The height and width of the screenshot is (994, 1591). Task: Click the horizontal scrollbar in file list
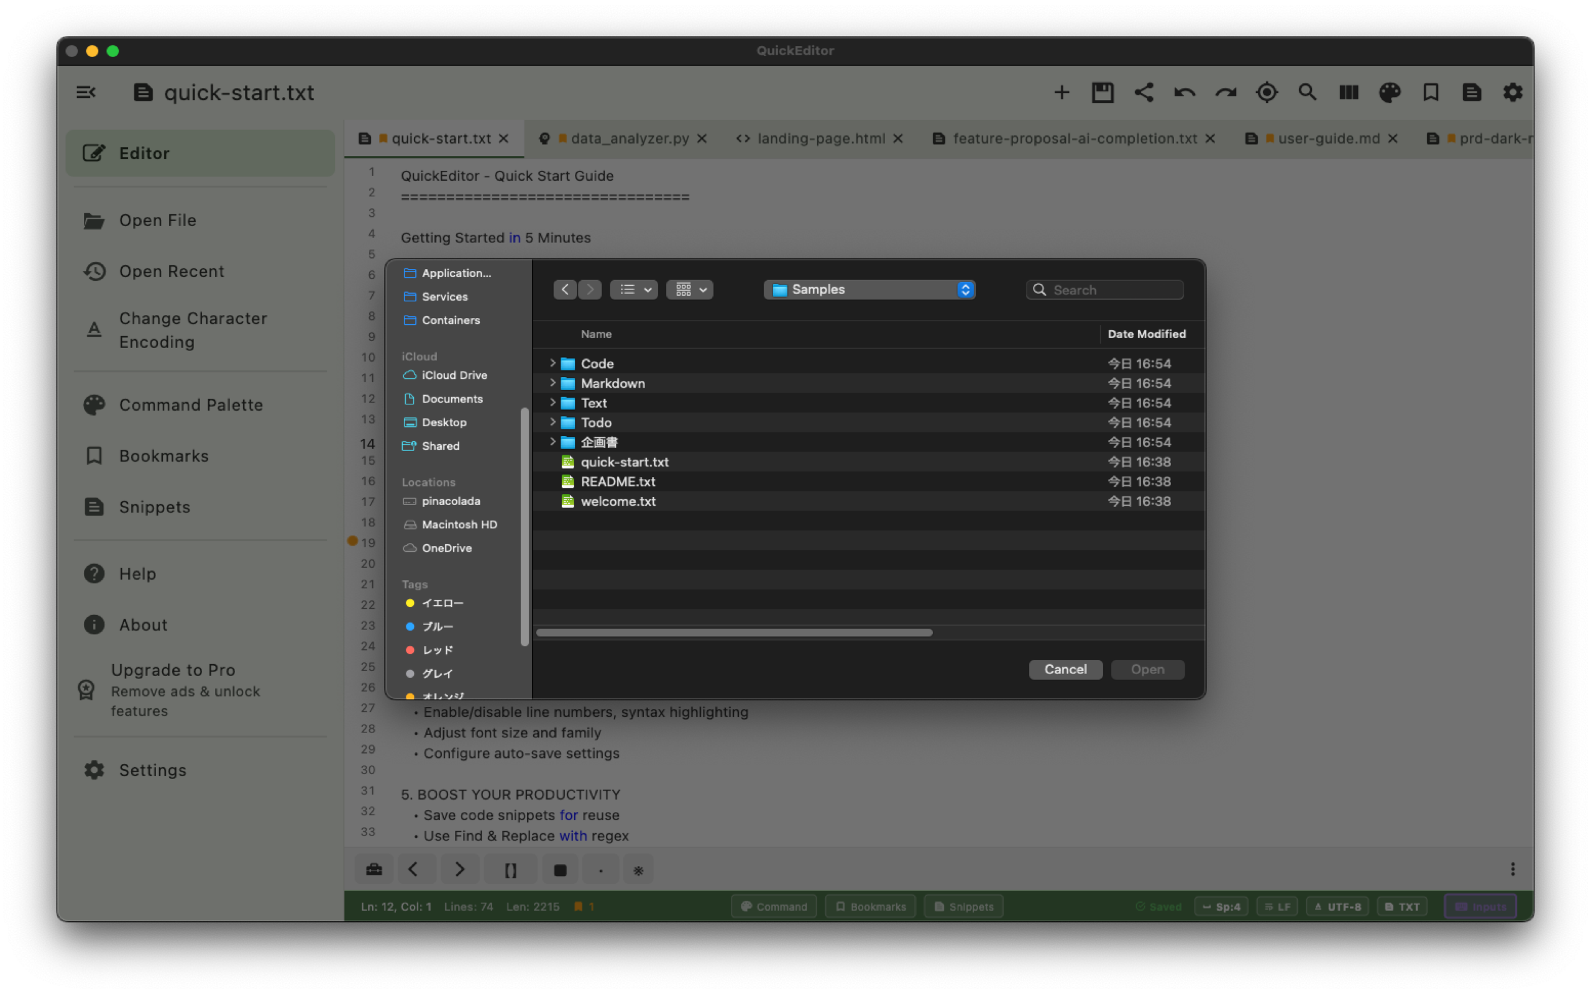click(734, 632)
